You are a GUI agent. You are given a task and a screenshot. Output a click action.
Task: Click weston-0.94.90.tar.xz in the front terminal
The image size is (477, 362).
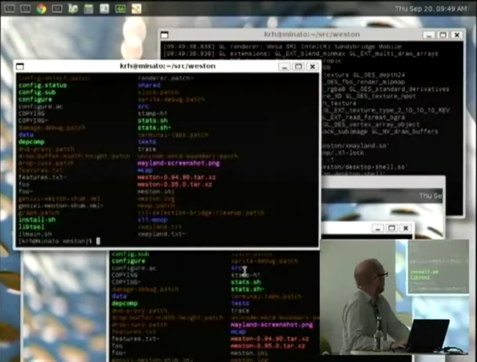pyautogui.click(x=176, y=177)
